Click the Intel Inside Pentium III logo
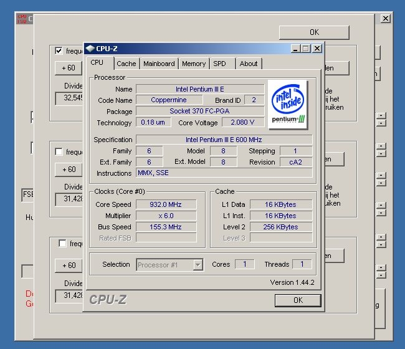The width and height of the screenshot is (405, 349). (x=288, y=105)
